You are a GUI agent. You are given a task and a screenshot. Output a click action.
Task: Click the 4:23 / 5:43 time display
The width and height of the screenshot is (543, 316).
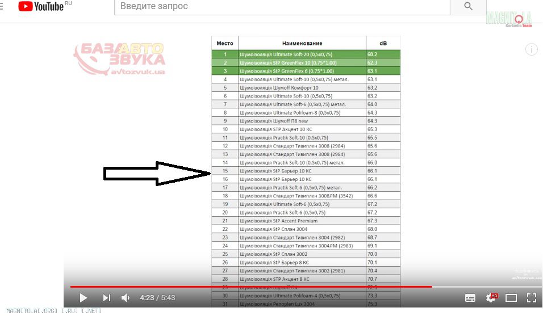pos(157,298)
